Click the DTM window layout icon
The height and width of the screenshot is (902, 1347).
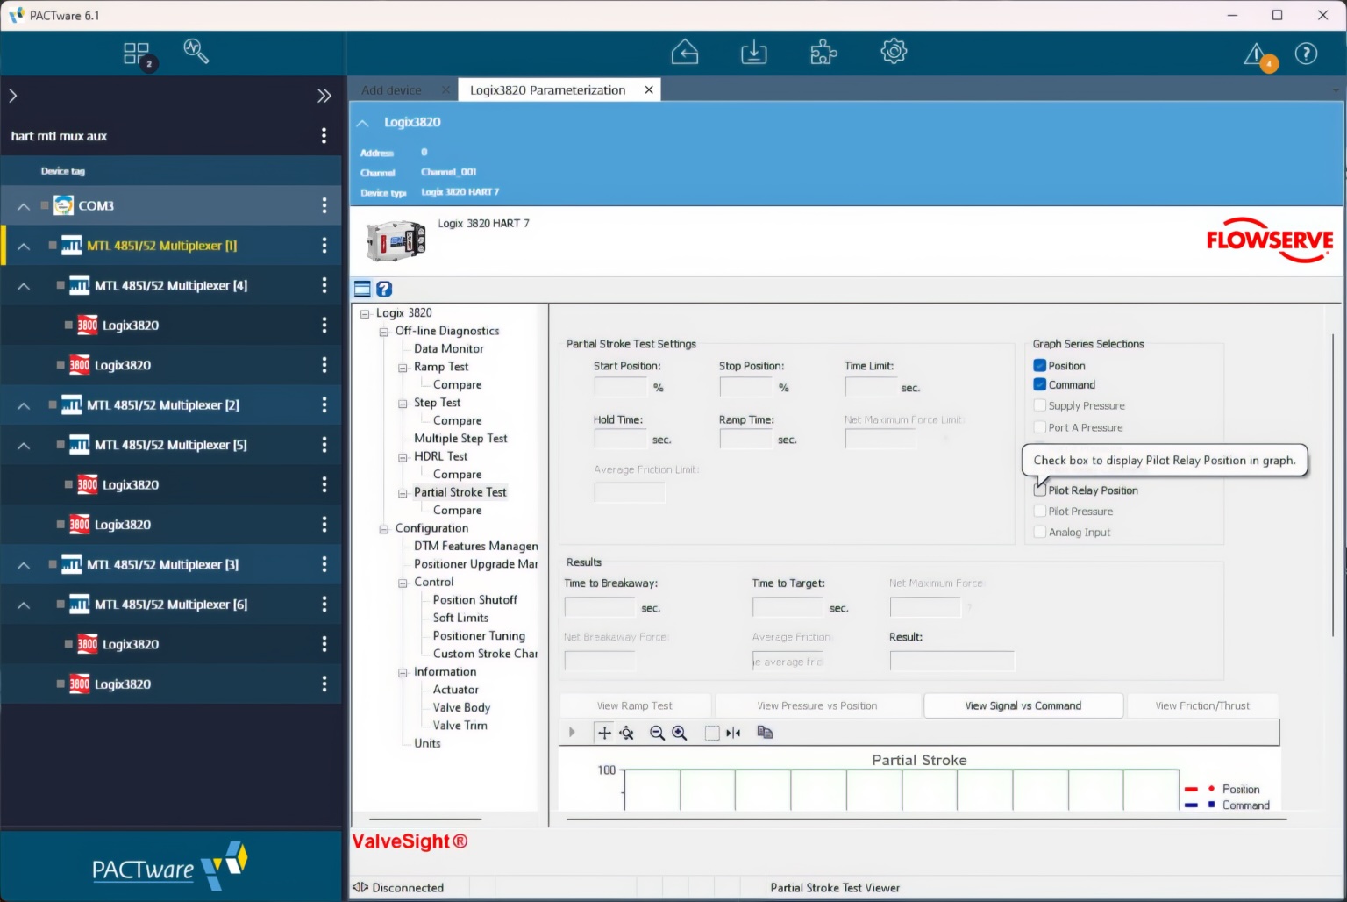362,289
